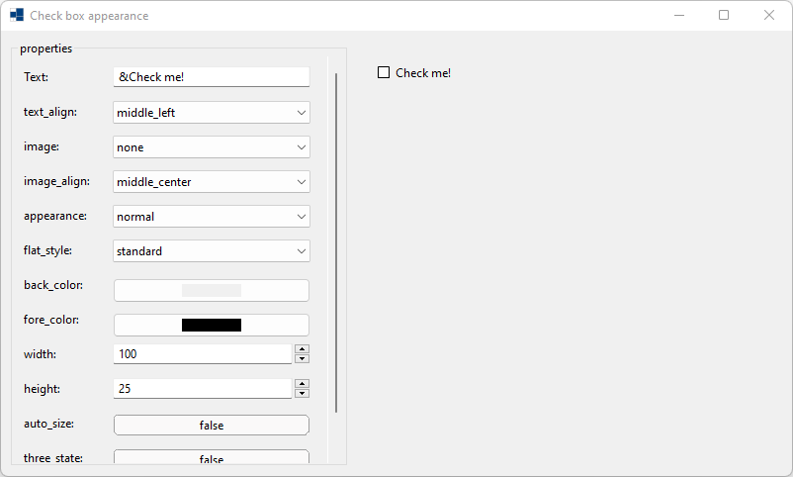The width and height of the screenshot is (793, 477).
Task: Expand the appearance dropdown
Action: [212, 217]
